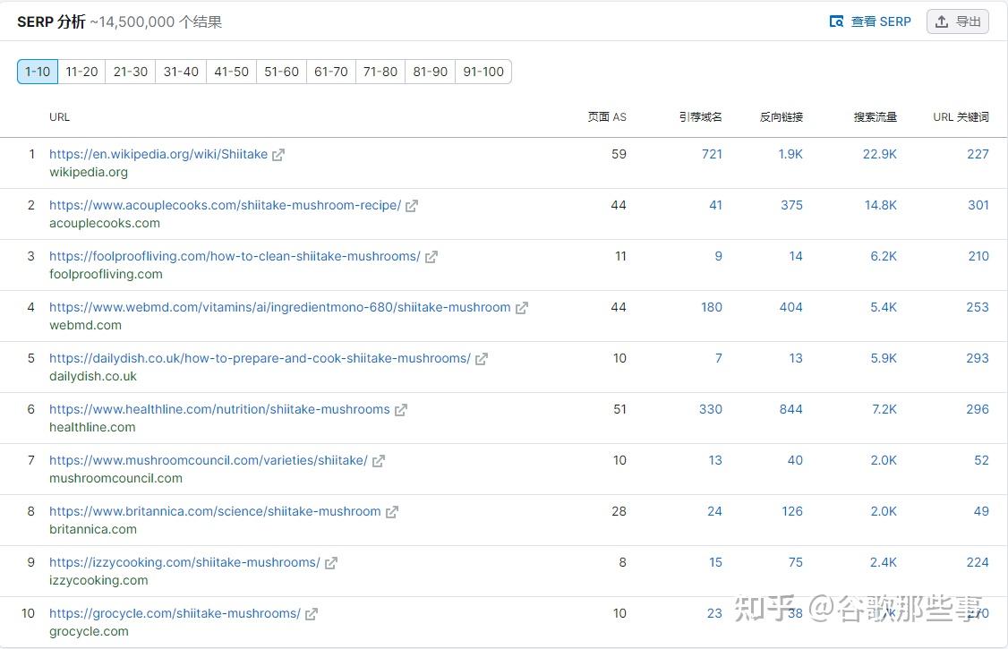This screenshot has width=1008, height=649.
Task: Open external link icon for britannica URL
Action: [x=392, y=512]
